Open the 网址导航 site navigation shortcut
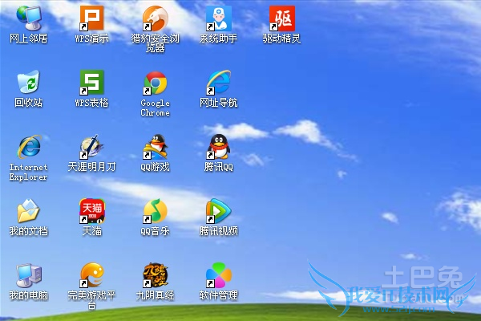Viewport: 481px width, 321px height. [x=219, y=83]
